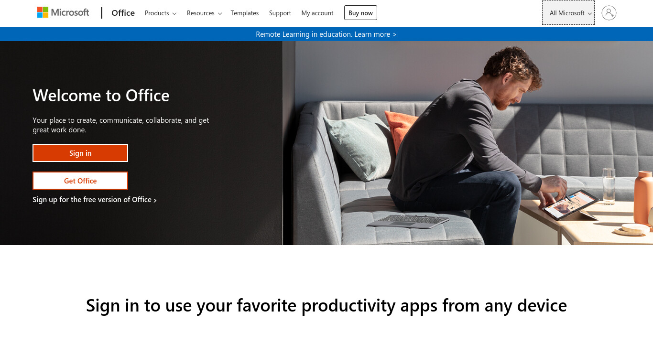653x344 pixels.
Task: Click the Buy now button
Action: click(x=360, y=13)
